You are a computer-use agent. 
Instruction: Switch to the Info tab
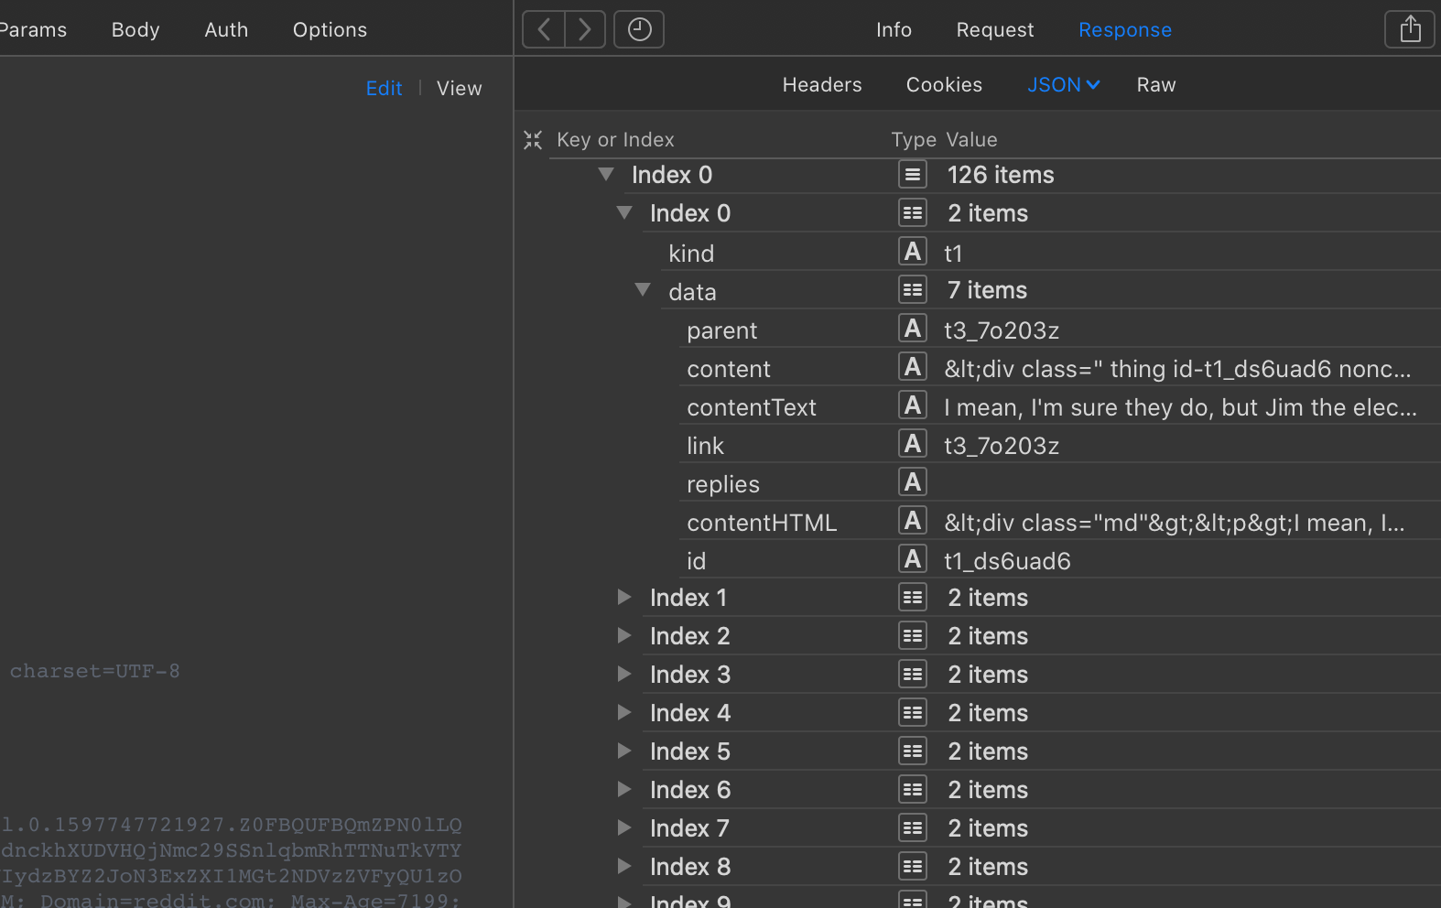coord(894,30)
